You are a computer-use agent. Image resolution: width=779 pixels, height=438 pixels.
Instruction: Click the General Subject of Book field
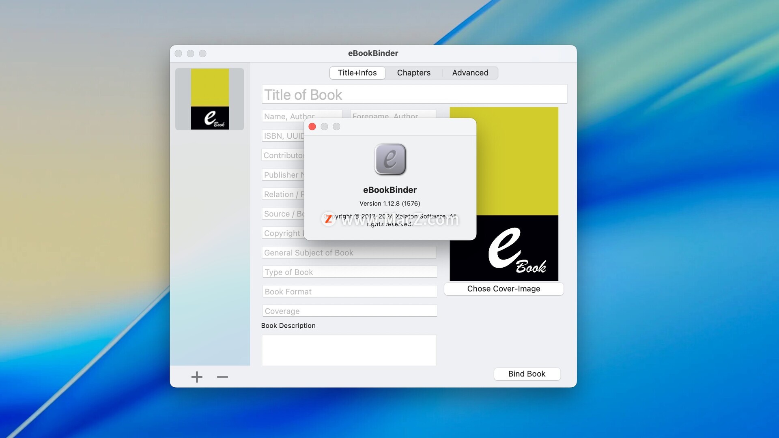[x=349, y=252]
